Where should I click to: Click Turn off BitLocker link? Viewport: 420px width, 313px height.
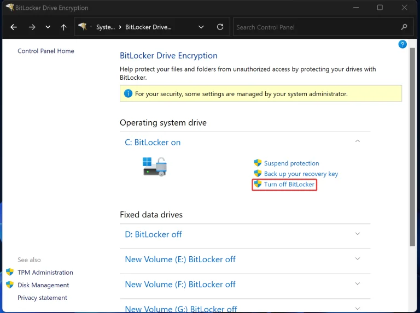pyautogui.click(x=289, y=184)
